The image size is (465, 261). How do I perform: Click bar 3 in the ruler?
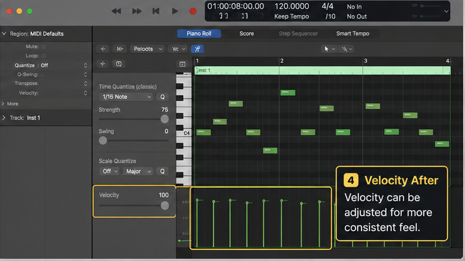(365, 61)
